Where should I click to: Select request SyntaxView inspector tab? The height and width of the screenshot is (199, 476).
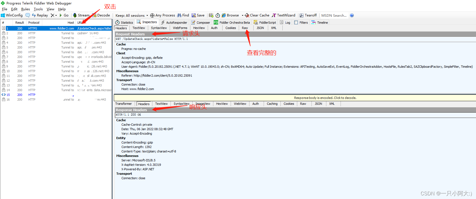[159, 28]
